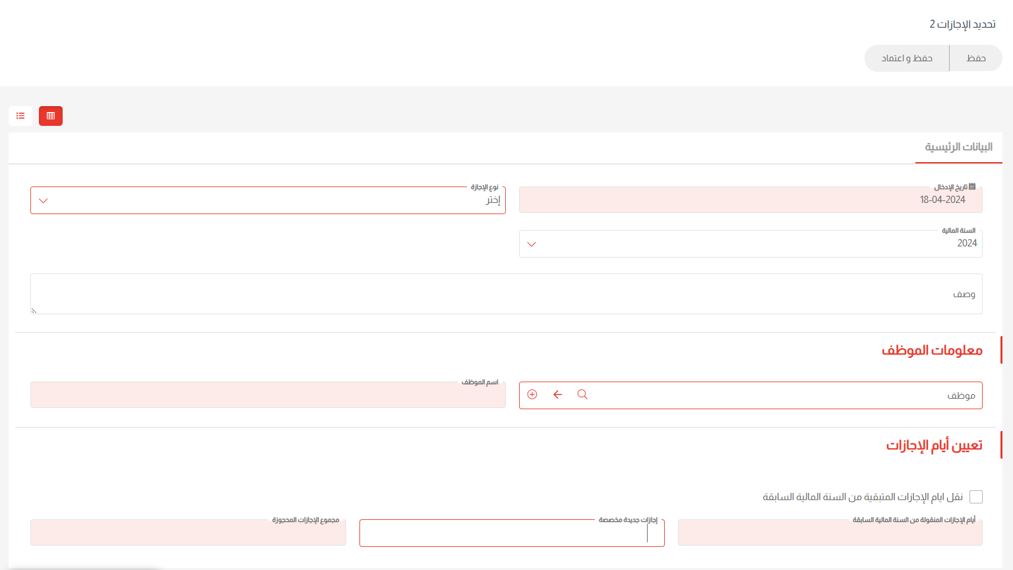Click the calendar icon beside تاريخ الإدخال label

[972, 187]
